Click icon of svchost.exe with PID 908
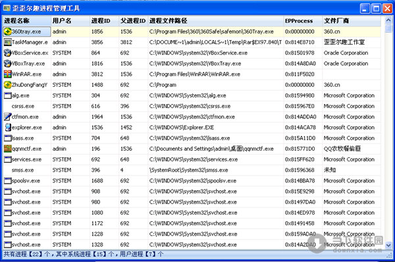The height and width of the screenshot is (262, 395). click(7, 192)
